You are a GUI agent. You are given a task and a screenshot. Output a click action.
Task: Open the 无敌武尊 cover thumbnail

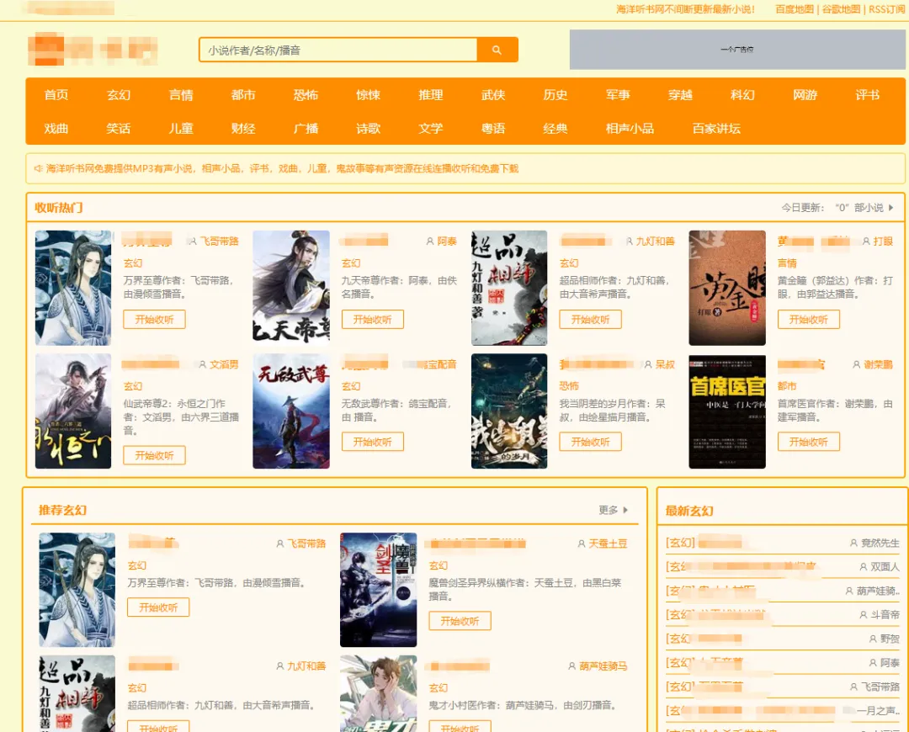click(291, 411)
